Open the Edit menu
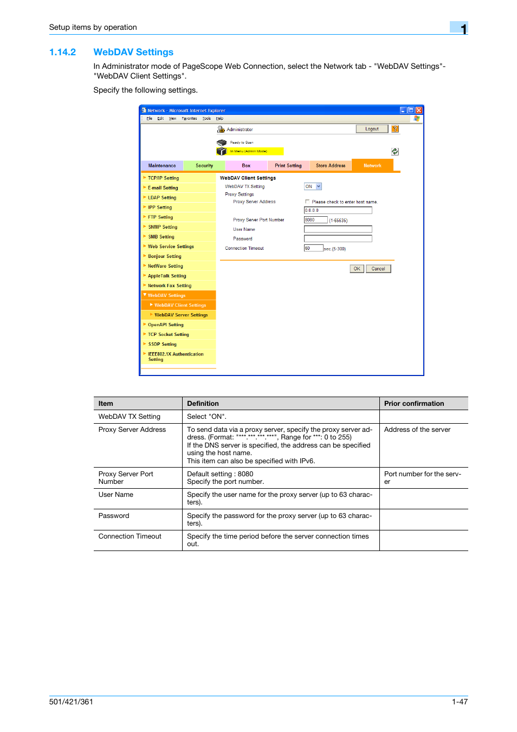 160,118
